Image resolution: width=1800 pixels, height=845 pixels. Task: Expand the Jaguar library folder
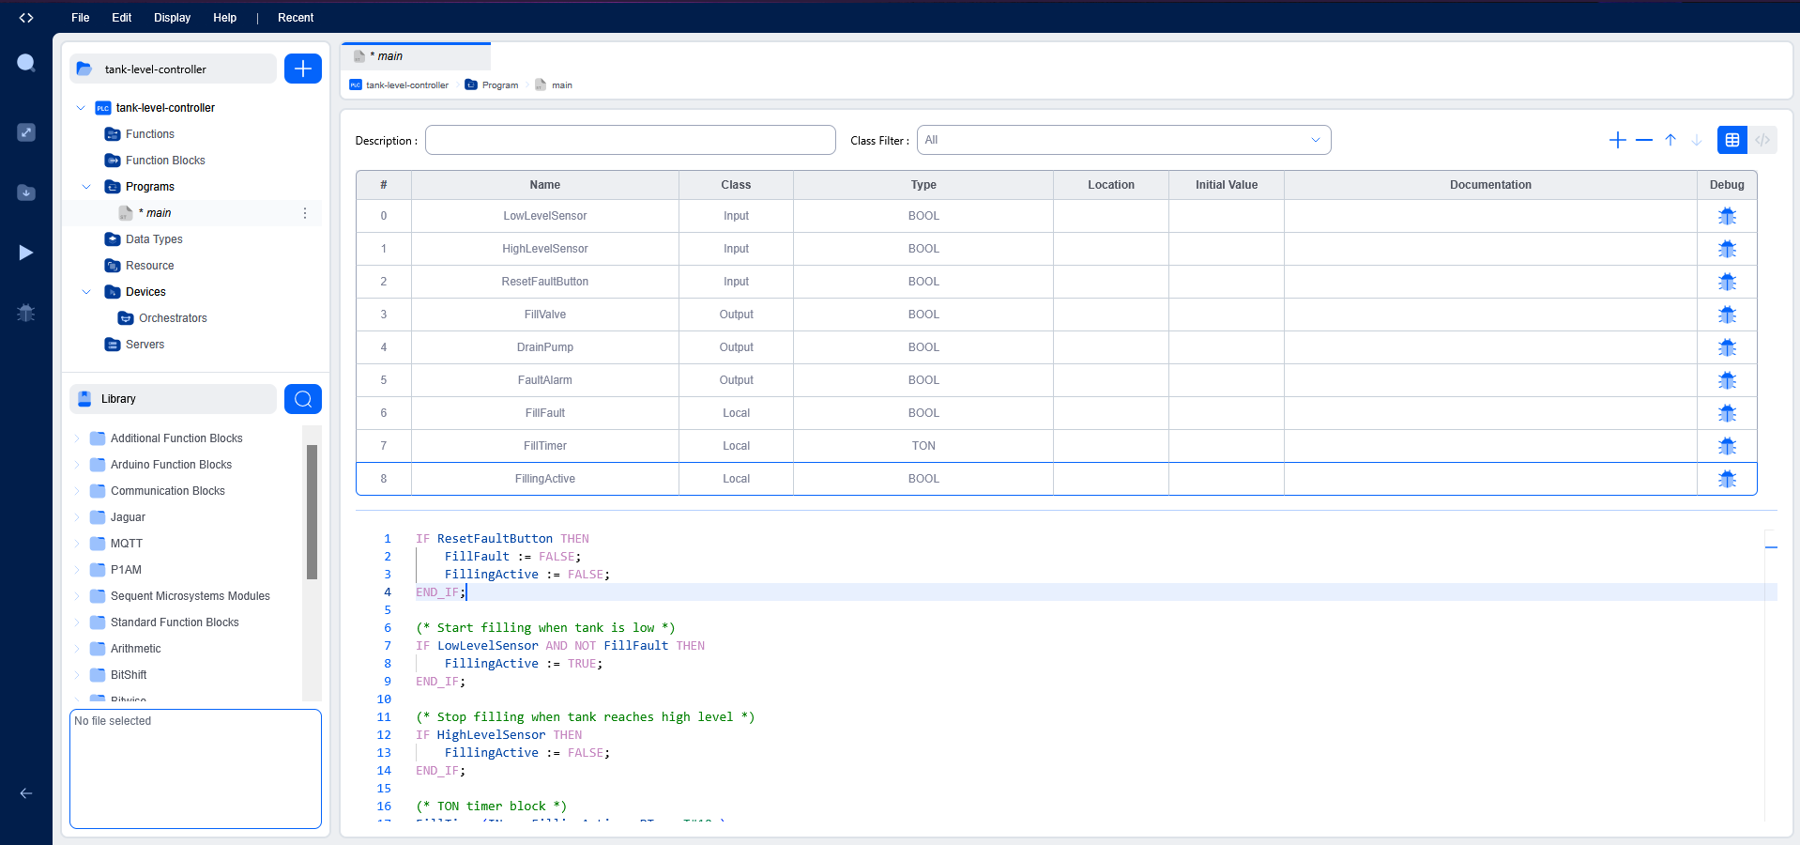[77, 517]
